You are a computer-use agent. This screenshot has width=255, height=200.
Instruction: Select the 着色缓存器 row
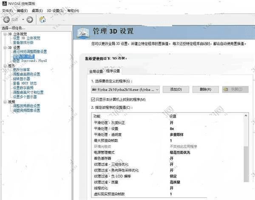pyautogui.click(x=167, y=158)
